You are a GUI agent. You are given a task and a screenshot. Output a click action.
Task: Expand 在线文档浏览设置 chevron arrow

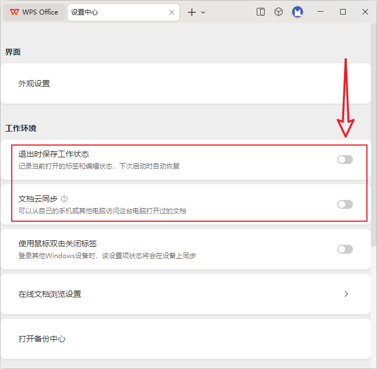(346, 294)
